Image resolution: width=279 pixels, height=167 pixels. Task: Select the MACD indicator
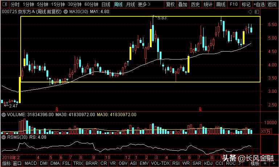pyautogui.click(x=31, y=164)
